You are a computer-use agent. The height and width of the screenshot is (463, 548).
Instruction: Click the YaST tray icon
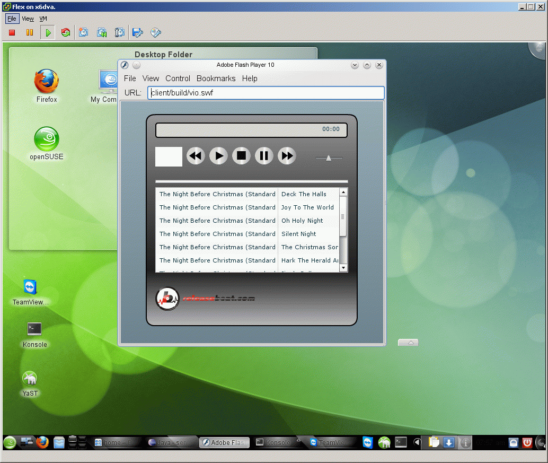coord(384,443)
